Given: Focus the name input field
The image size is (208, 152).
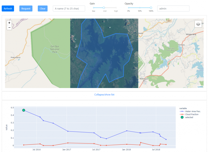Looking at the screenshot, I should click(69, 9).
